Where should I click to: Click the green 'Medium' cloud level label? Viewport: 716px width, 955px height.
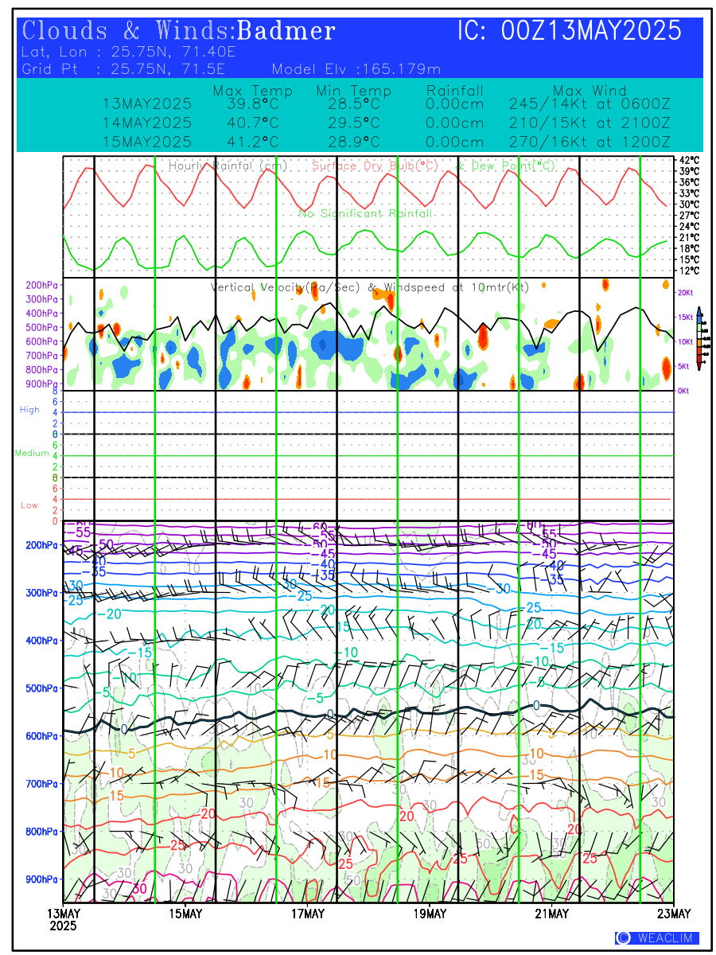tap(33, 454)
